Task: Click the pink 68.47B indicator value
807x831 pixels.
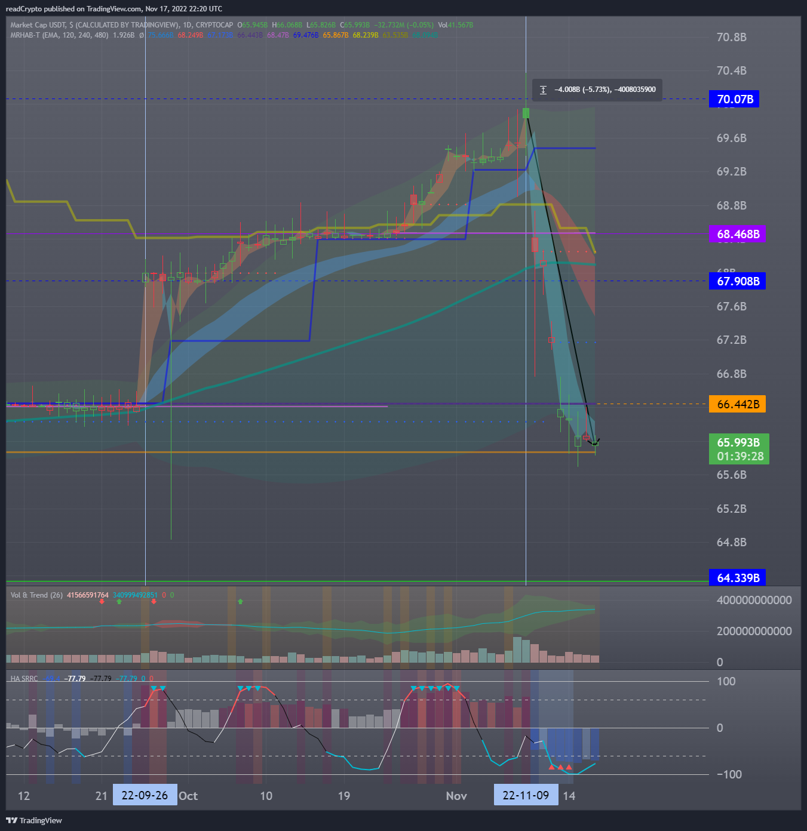Action: (278, 35)
